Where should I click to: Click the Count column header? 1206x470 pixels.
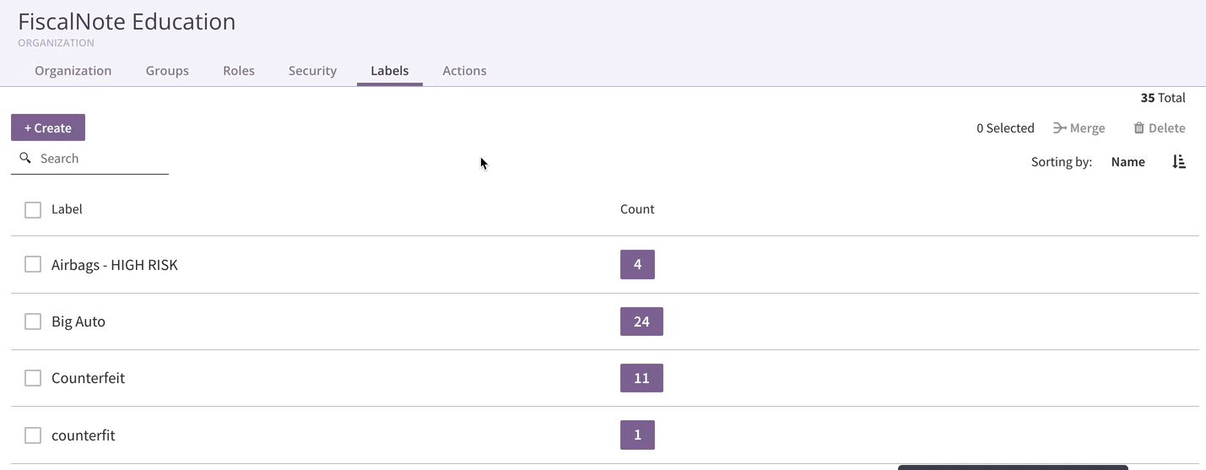(x=637, y=209)
